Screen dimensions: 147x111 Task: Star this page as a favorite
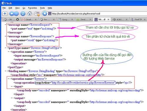45,14
